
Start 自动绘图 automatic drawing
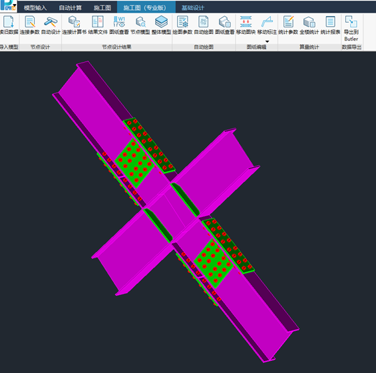(204, 25)
